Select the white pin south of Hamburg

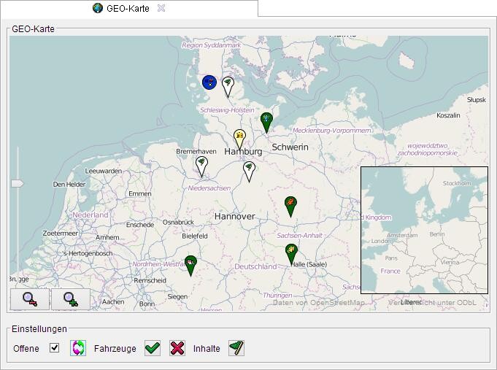point(249,171)
